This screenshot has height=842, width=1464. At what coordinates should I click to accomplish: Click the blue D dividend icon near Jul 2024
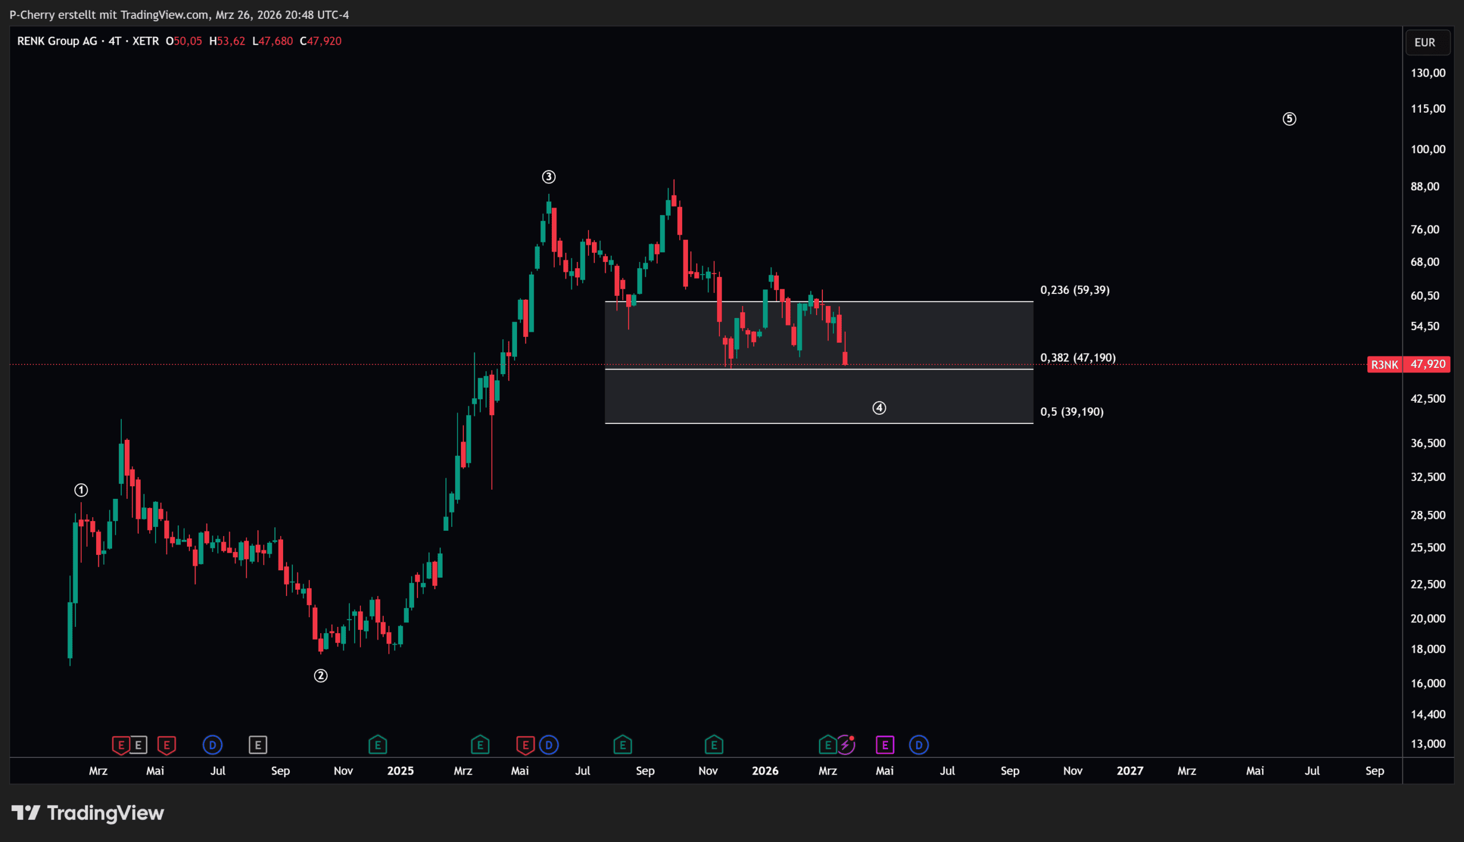(212, 745)
